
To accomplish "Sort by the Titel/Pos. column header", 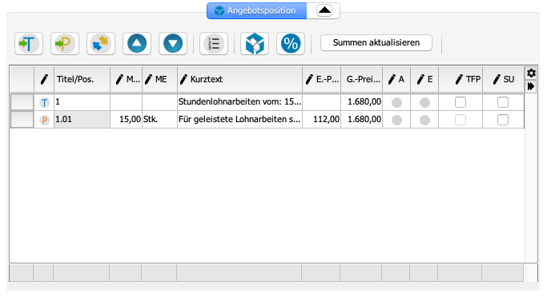I will pyautogui.click(x=82, y=79).
